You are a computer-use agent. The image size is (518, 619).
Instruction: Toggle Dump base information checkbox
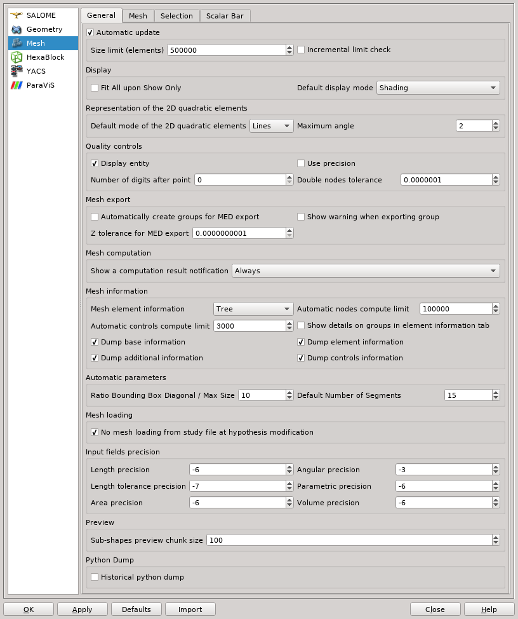point(95,343)
